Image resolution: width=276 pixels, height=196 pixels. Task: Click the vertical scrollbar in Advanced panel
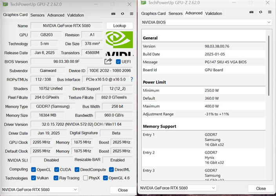(x=269, y=65)
